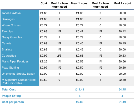Select the Meal 2 - cost column header
134x105 pixels.
tap(122, 3)
